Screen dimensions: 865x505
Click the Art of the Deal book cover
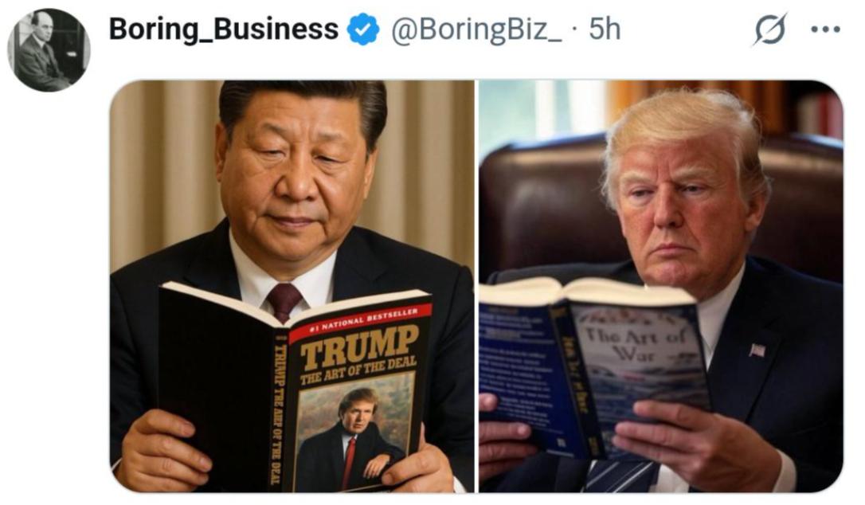(x=358, y=394)
